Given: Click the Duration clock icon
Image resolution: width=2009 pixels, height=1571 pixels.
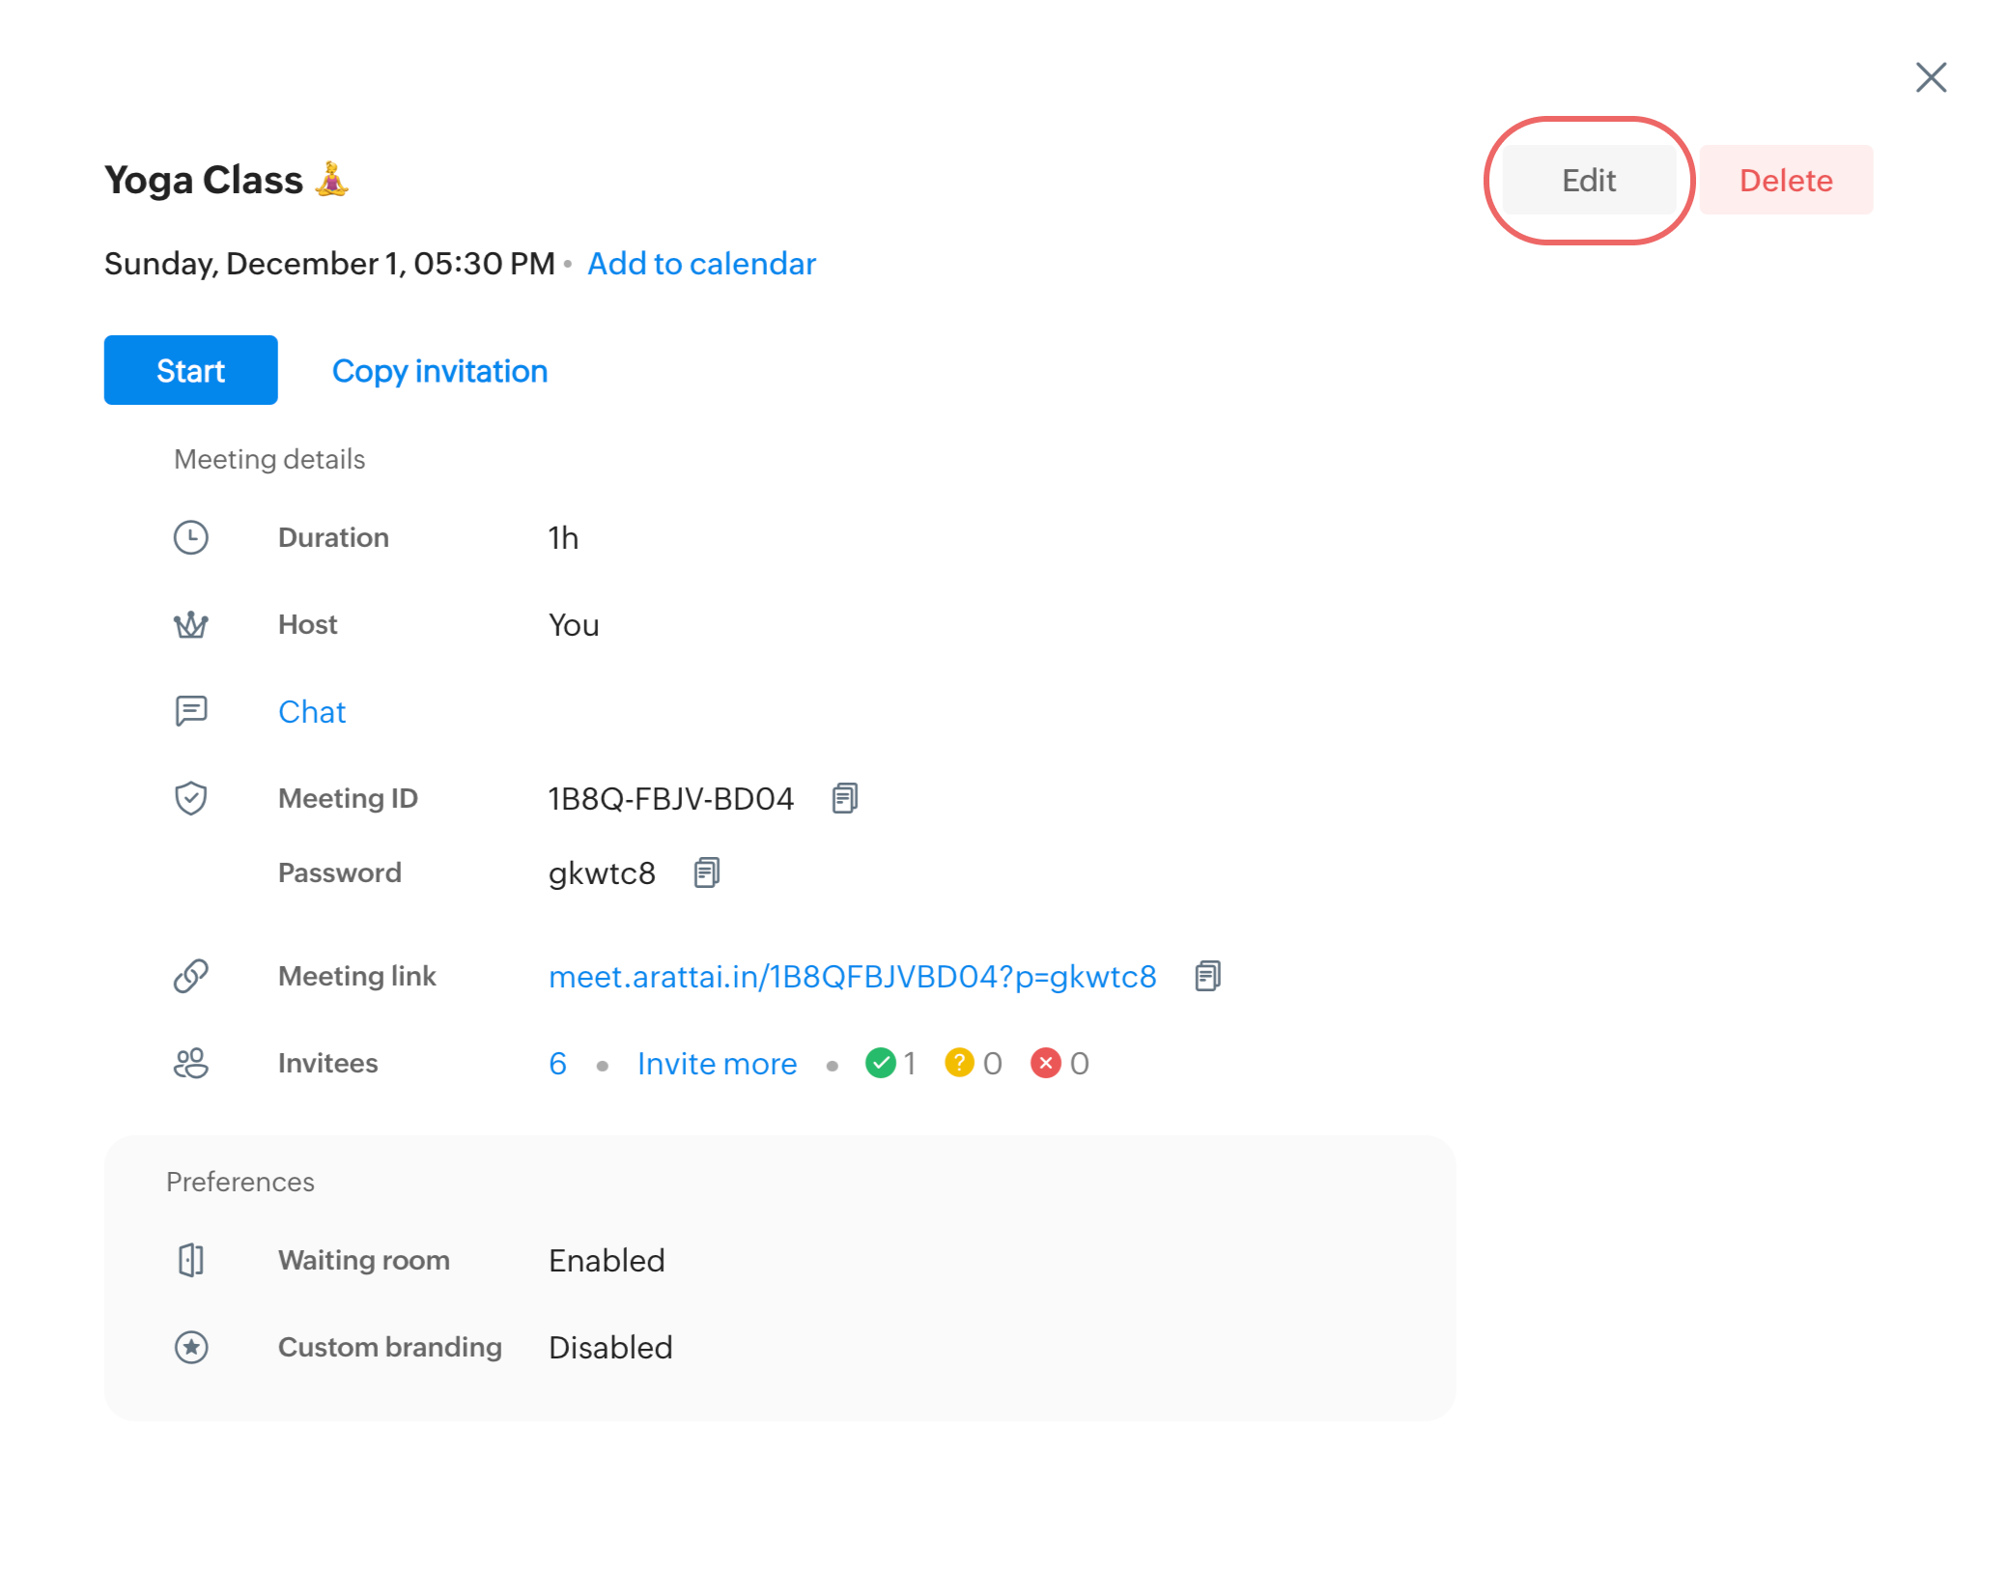Looking at the screenshot, I should (191, 537).
